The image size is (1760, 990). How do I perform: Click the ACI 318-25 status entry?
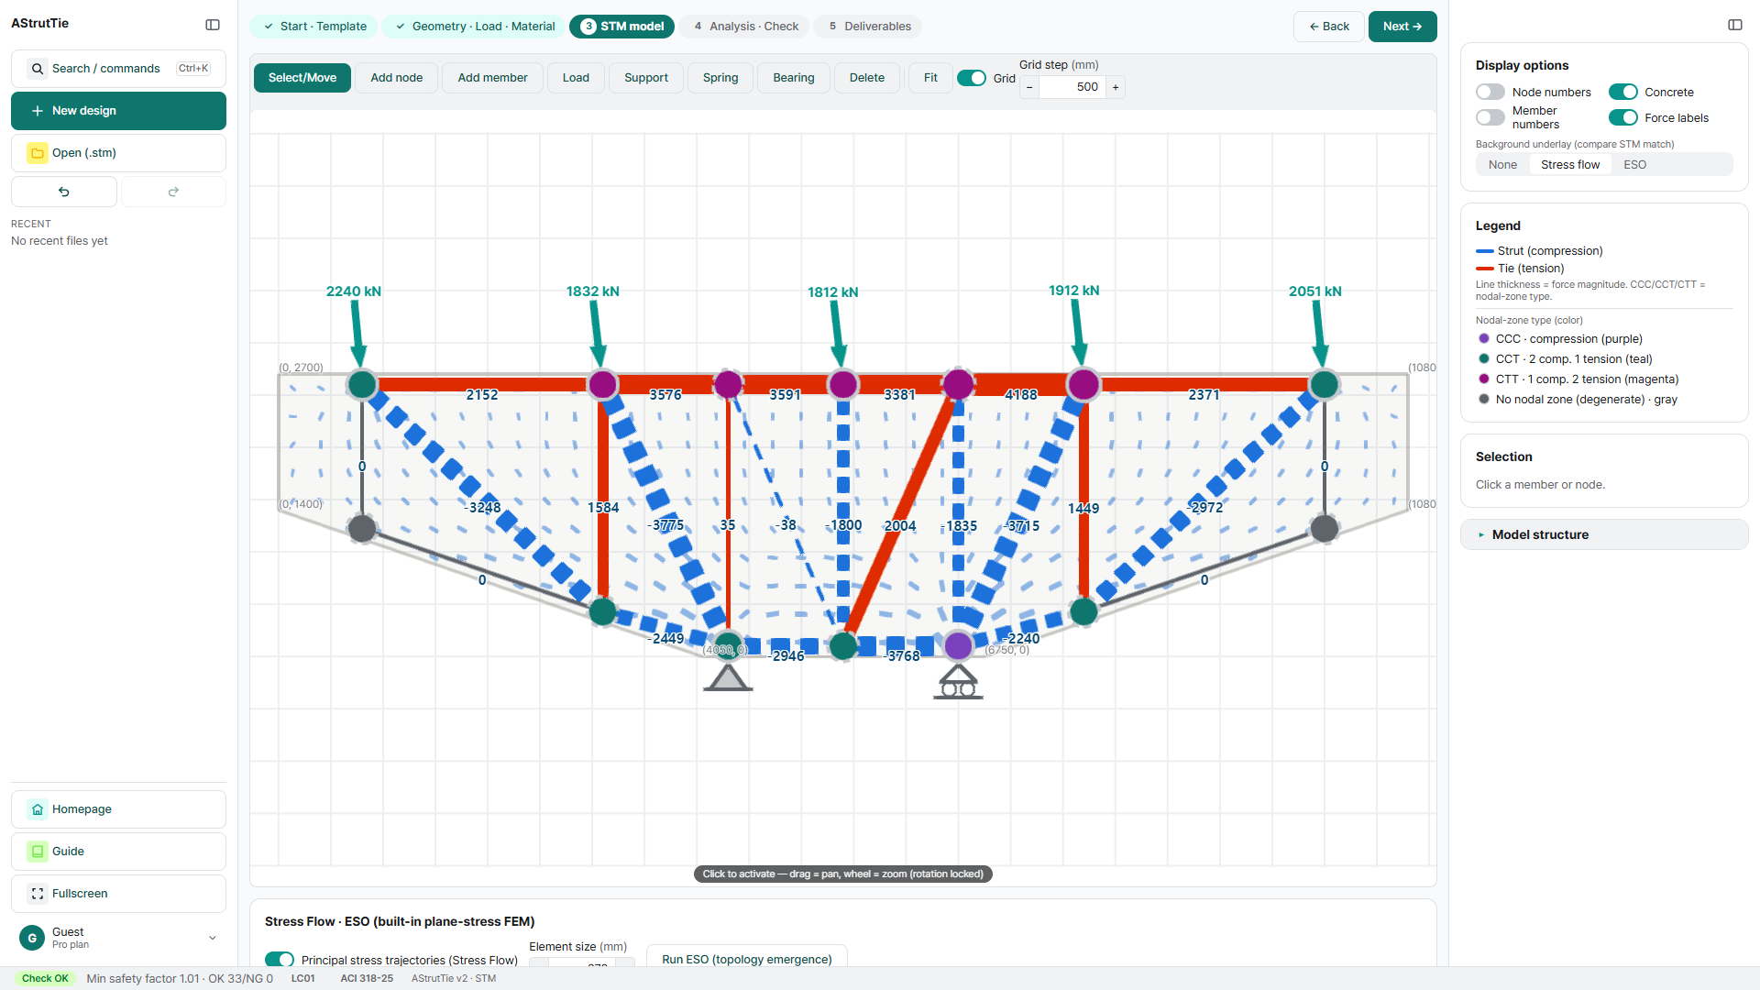click(x=367, y=978)
